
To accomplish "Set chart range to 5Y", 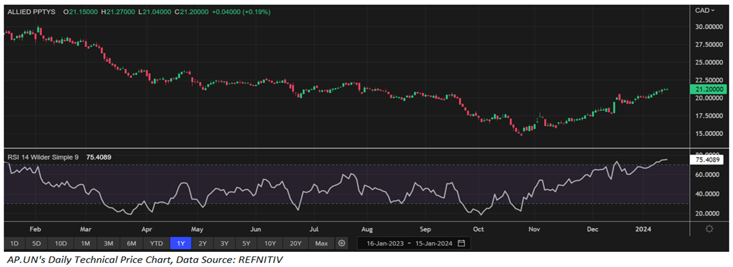I will (x=246, y=244).
